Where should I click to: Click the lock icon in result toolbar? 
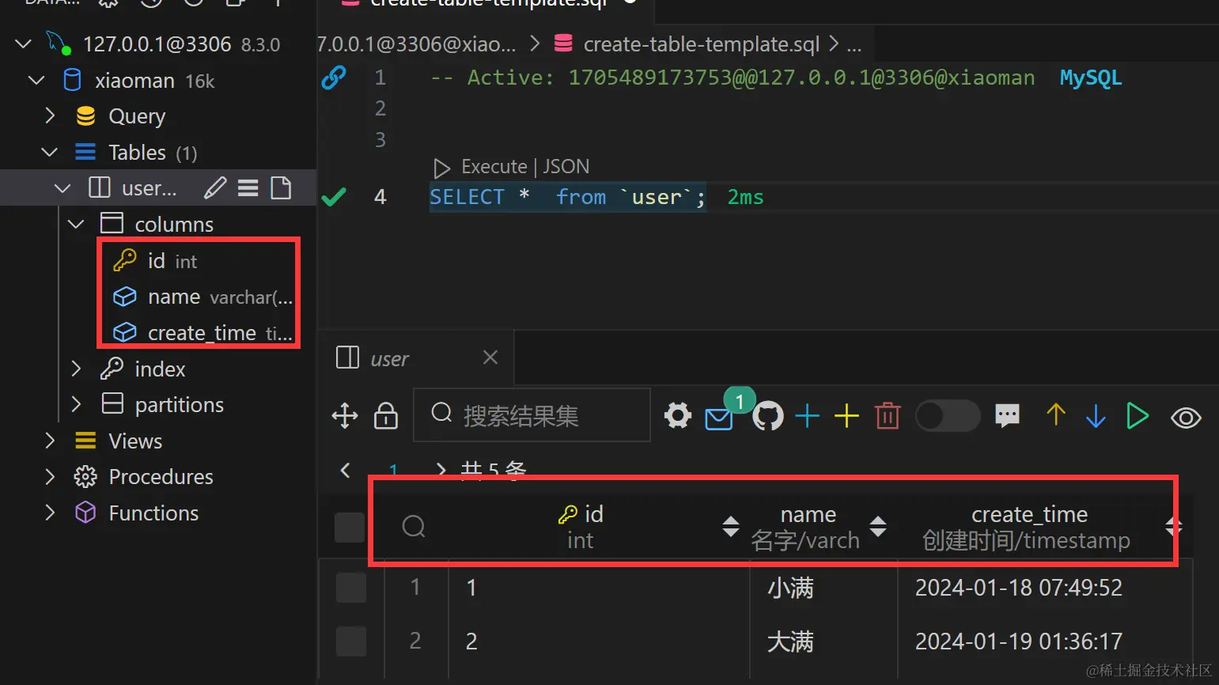[x=386, y=415]
